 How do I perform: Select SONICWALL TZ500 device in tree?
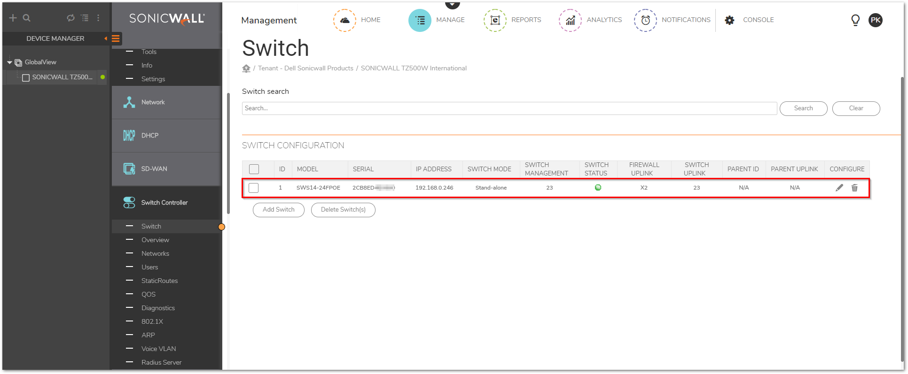tap(62, 77)
